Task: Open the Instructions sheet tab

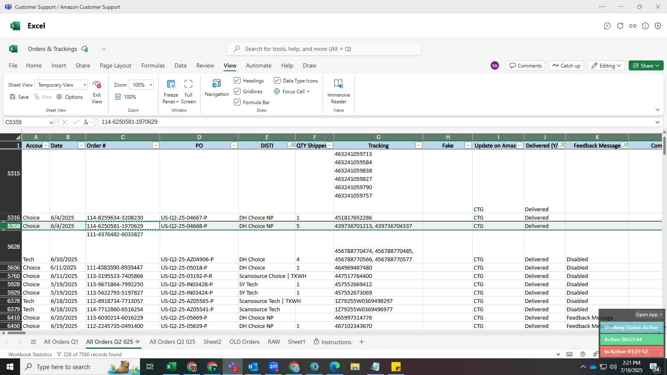Action: click(x=332, y=342)
